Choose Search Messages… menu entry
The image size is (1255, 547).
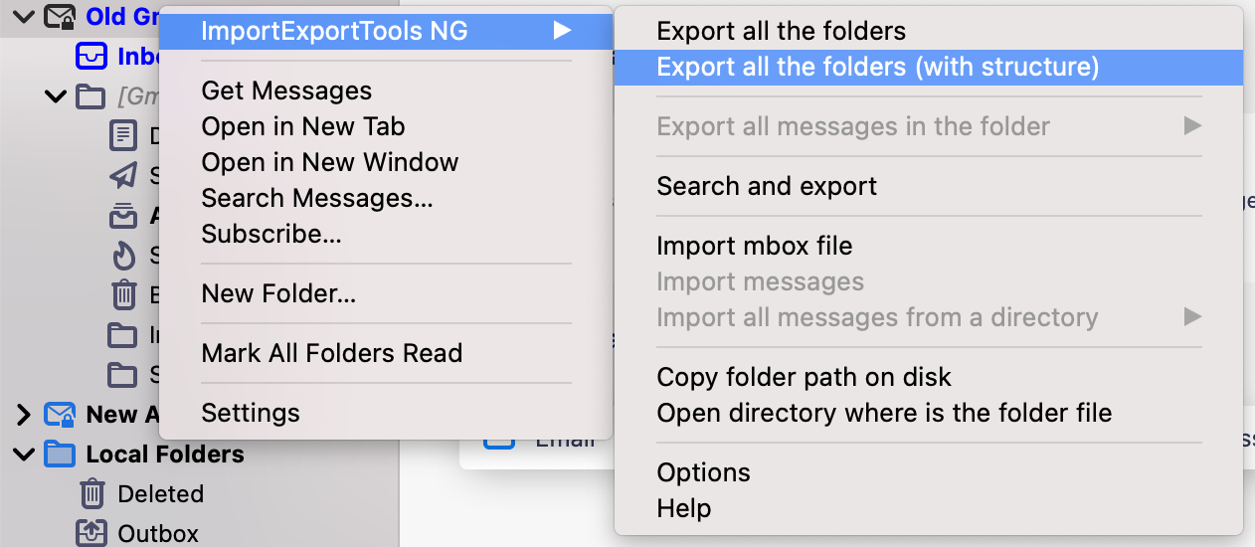[x=317, y=198]
